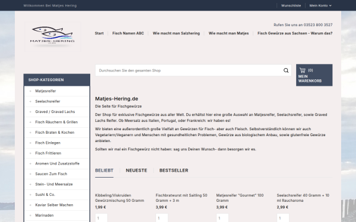Open the Wunschliste link
Screen dimensions: 356x222
pos(291,5)
